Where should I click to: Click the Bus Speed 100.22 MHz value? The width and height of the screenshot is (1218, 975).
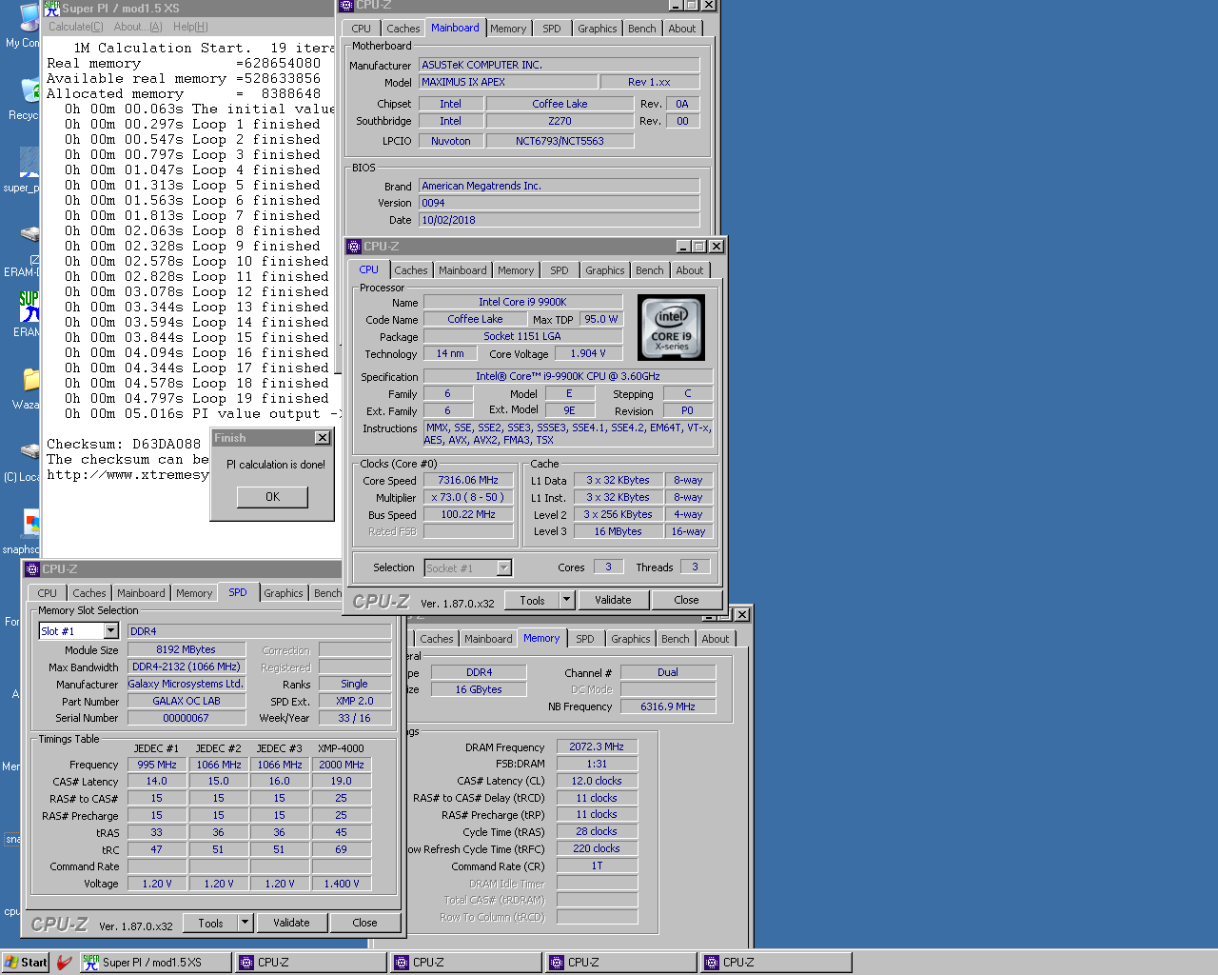[x=468, y=514]
